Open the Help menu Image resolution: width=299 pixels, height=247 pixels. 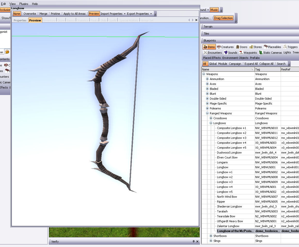[x=35, y=4]
